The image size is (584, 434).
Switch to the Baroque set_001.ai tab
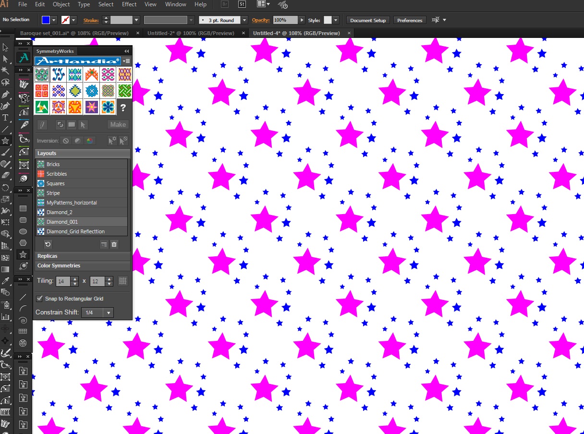[x=74, y=33]
